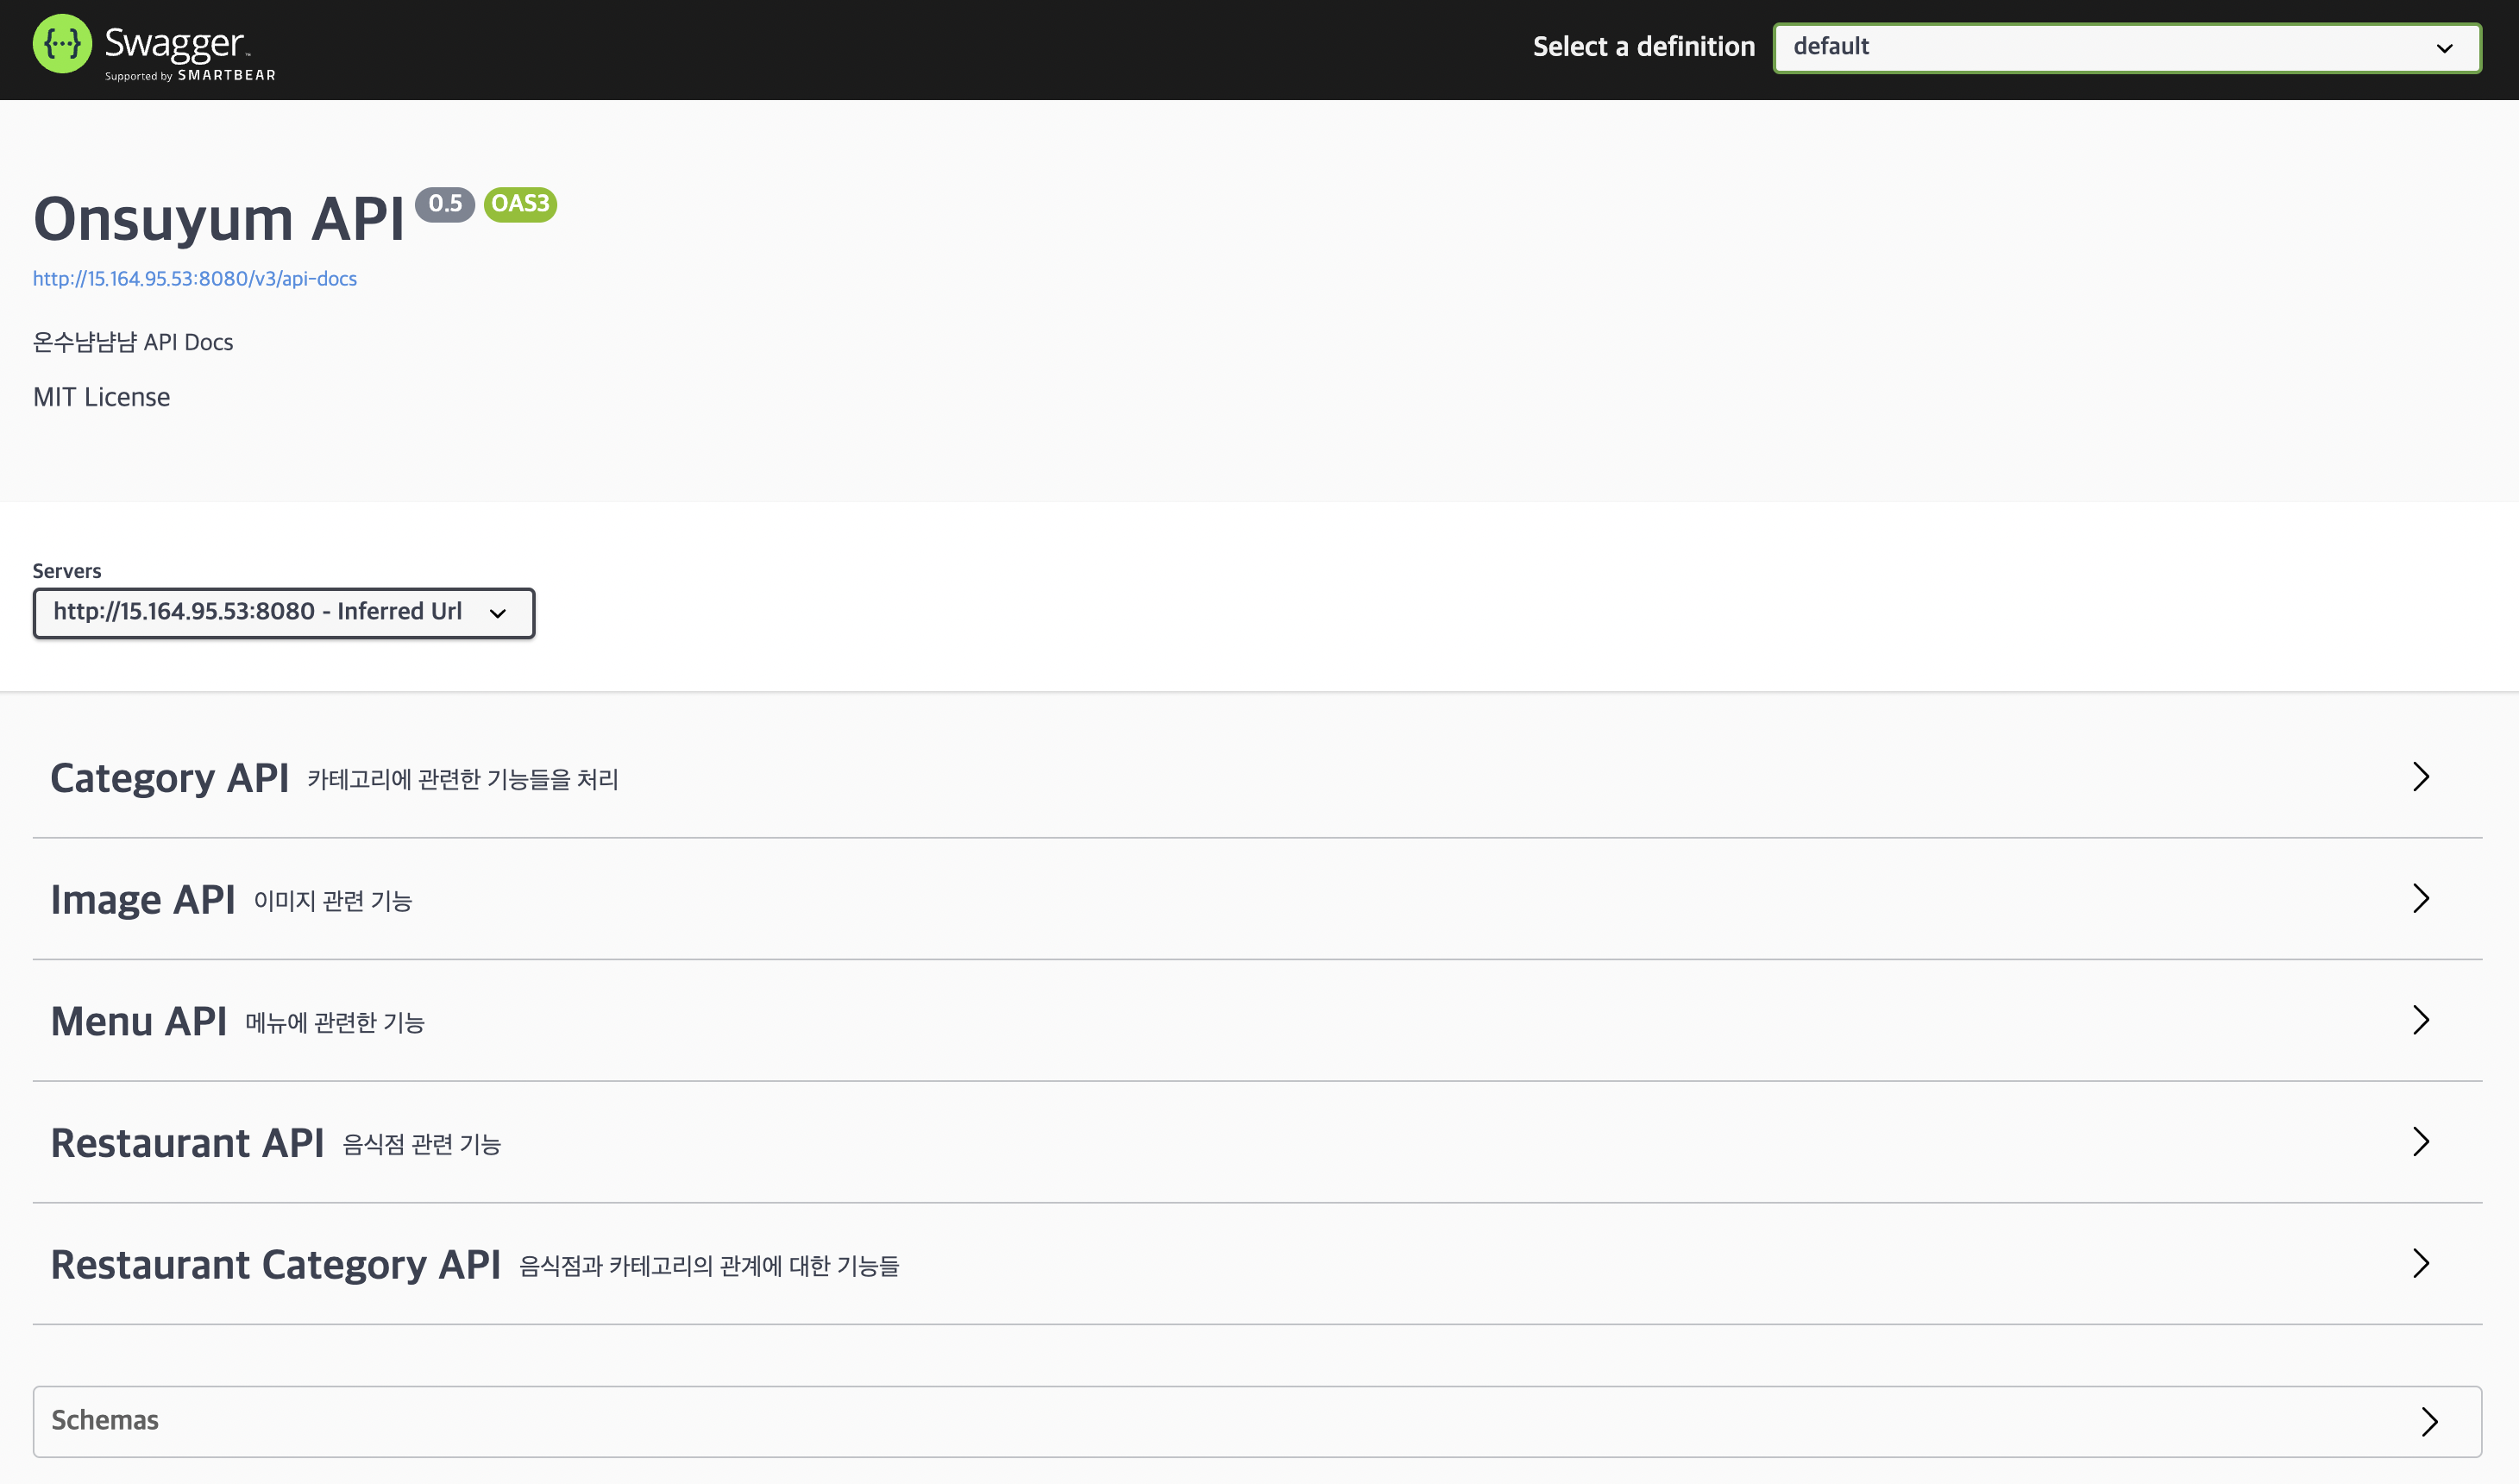The image size is (2519, 1484).
Task: Expand the Schemas chevron arrow
Action: 2429,1421
